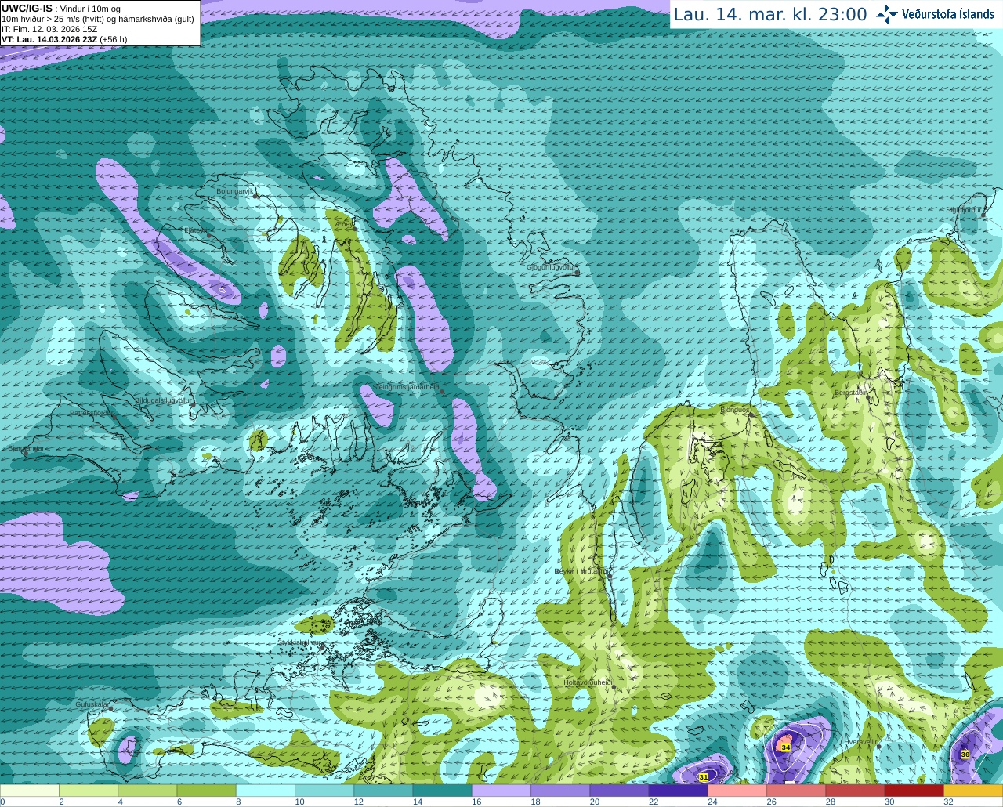
Task: Select the turquoise 10–12 m/s legend swatch
Action: [324, 791]
